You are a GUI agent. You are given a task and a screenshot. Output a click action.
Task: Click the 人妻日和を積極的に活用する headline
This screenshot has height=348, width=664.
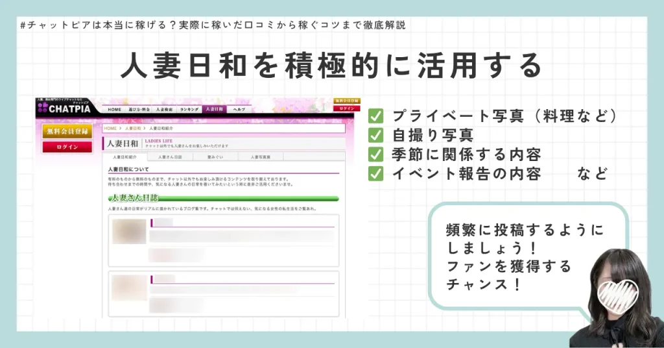(x=331, y=66)
